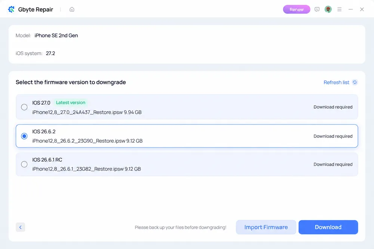Click the refresh arrows icon
Screen dimensions: 374x249
(355, 83)
